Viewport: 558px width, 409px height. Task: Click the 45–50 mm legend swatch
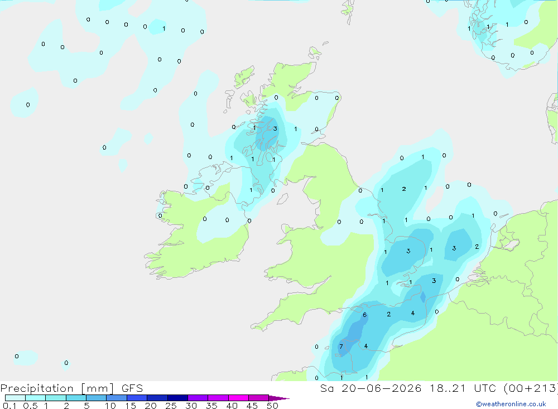point(258,398)
